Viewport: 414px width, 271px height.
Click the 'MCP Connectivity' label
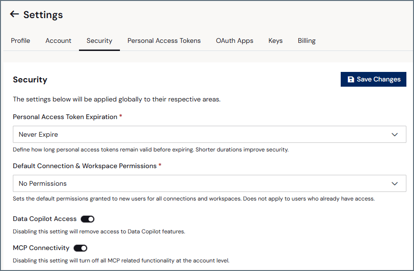pos(41,248)
